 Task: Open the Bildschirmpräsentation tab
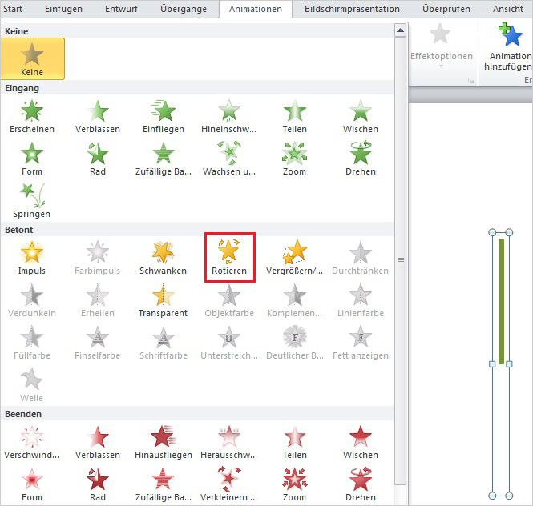(x=352, y=9)
